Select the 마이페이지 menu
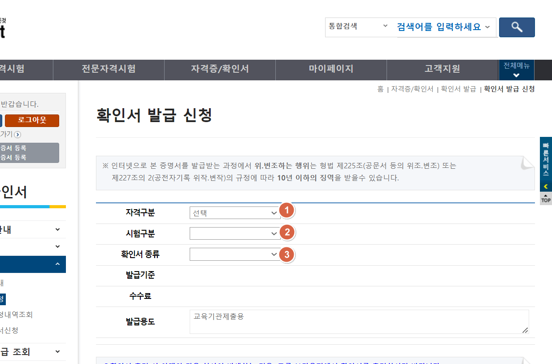 pyautogui.click(x=330, y=70)
